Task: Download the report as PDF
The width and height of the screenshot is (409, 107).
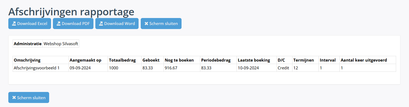Action: [73, 23]
